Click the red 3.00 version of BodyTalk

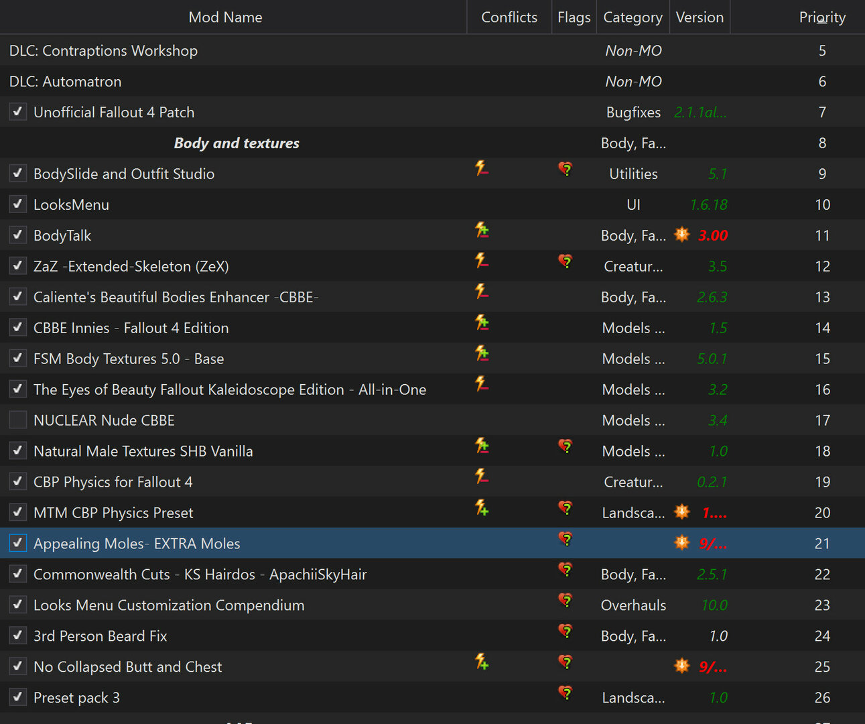pos(713,235)
